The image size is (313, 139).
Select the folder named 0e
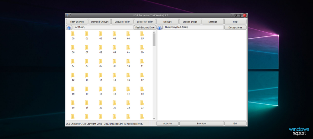[x=101, y=63]
